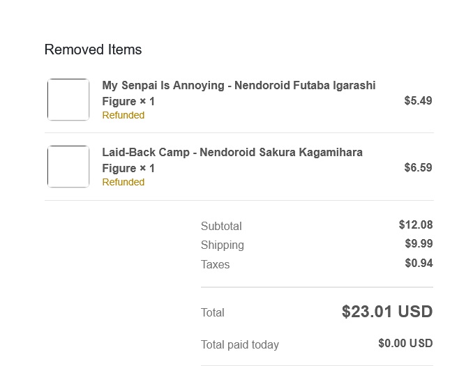This screenshot has width=473, height=366.
Task: Click the Refunded status under Futaba Igarashi
Action: tap(123, 116)
